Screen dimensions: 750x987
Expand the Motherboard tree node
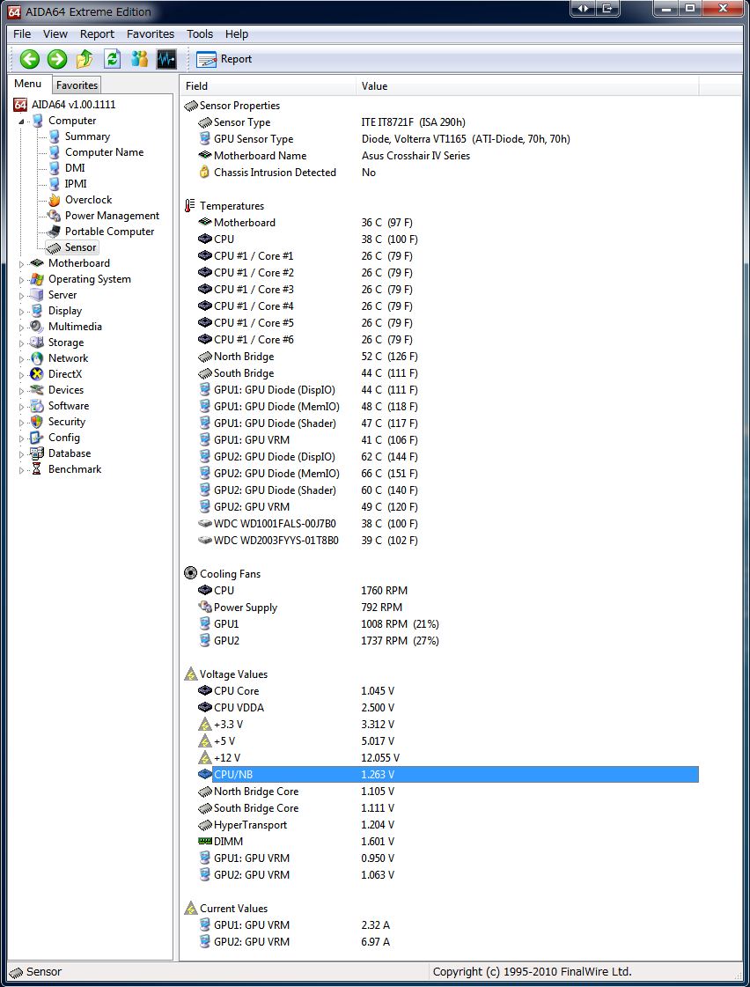[x=21, y=264]
